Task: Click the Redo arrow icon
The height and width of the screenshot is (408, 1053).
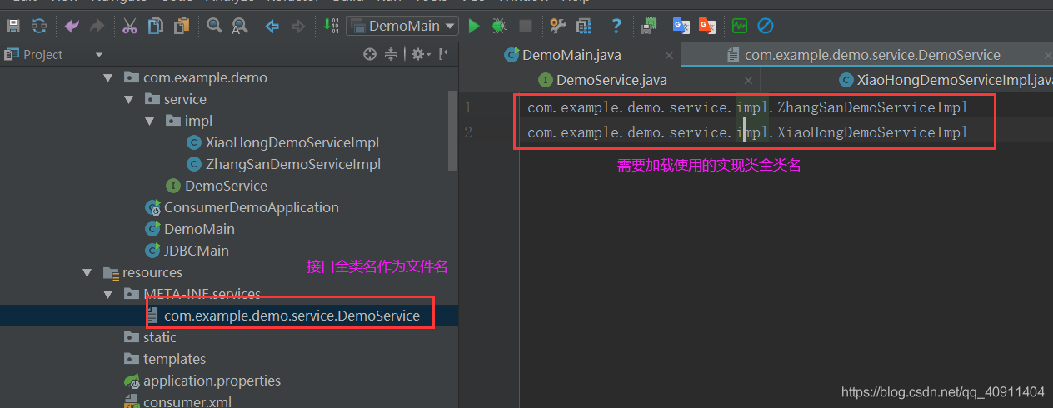Action: point(97,26)
